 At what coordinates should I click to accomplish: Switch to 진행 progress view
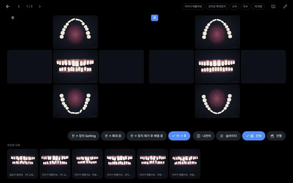tap(276, 136)
